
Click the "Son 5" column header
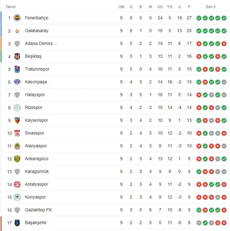pyautogui.click(x=210, y=7)
